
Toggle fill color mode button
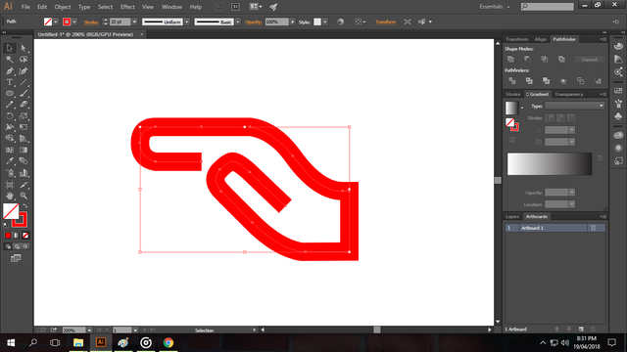(8, 236)
